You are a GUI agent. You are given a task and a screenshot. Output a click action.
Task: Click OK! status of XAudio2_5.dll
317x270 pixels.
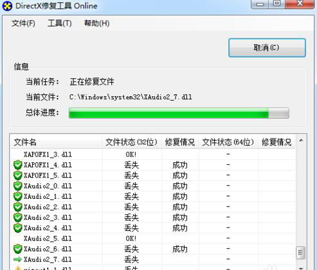point(131,239)
